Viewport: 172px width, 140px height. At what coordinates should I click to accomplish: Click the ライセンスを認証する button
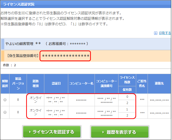coord(52,132)
